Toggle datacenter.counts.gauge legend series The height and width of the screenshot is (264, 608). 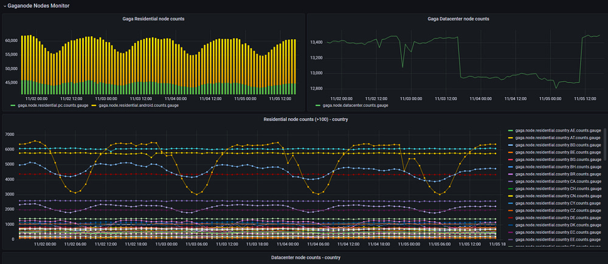(356, 105)
